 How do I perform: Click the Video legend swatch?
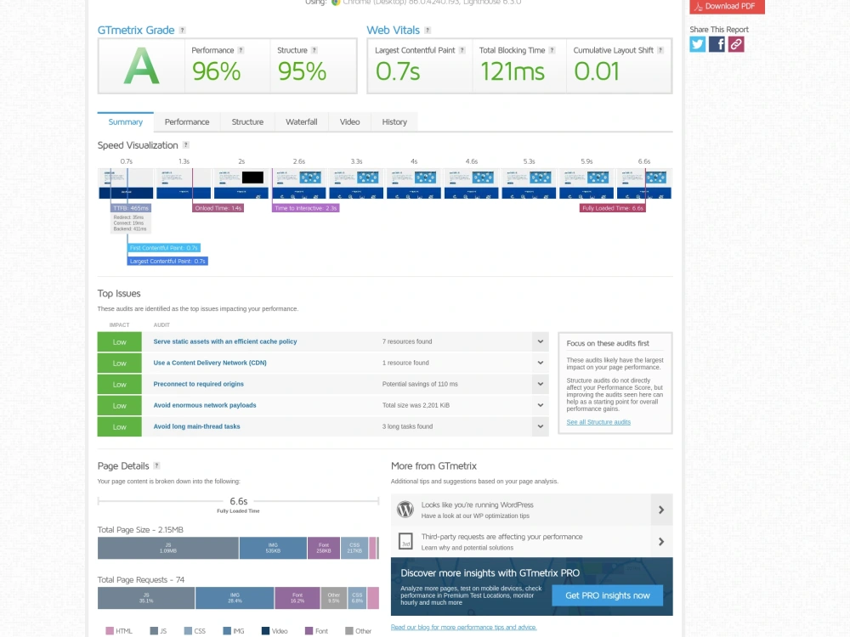tap(265, 631)
